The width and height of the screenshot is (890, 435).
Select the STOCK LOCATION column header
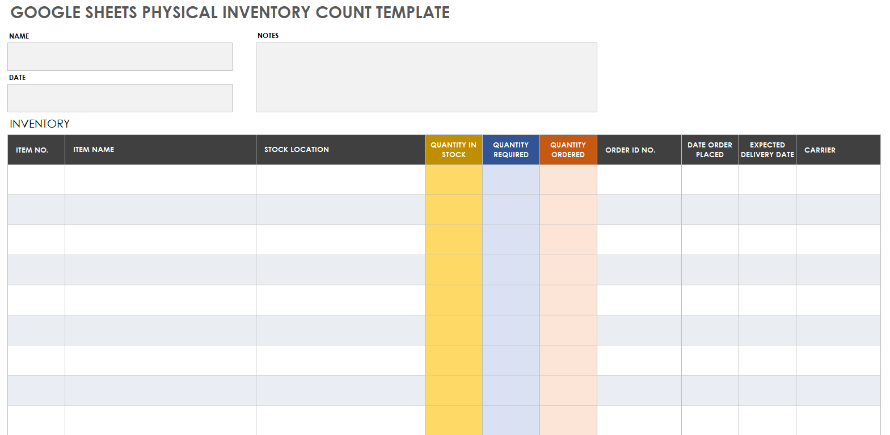[340, 150]
